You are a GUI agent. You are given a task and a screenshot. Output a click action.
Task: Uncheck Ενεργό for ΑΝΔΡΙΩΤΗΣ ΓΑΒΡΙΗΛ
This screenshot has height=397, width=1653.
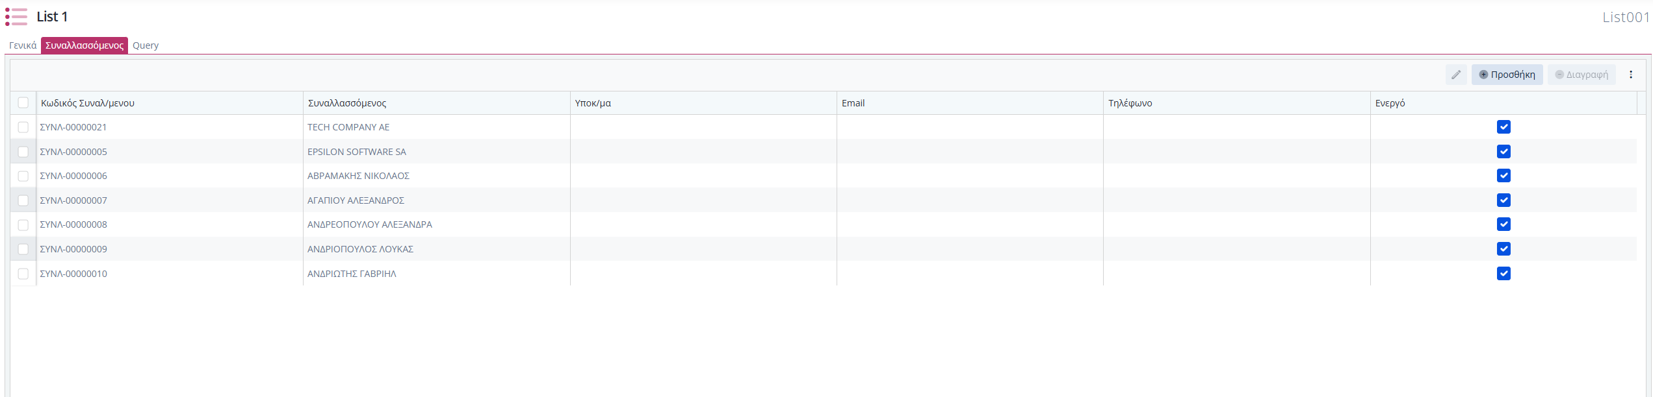tap(1503, 274)
